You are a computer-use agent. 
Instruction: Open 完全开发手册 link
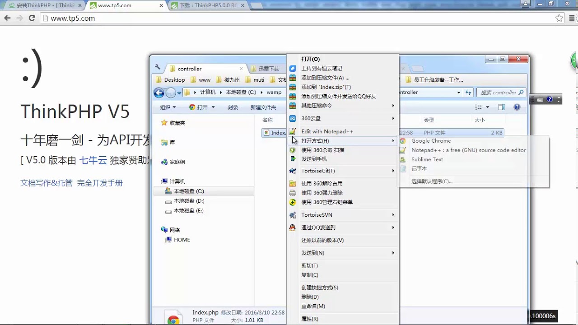pos(100,183)
